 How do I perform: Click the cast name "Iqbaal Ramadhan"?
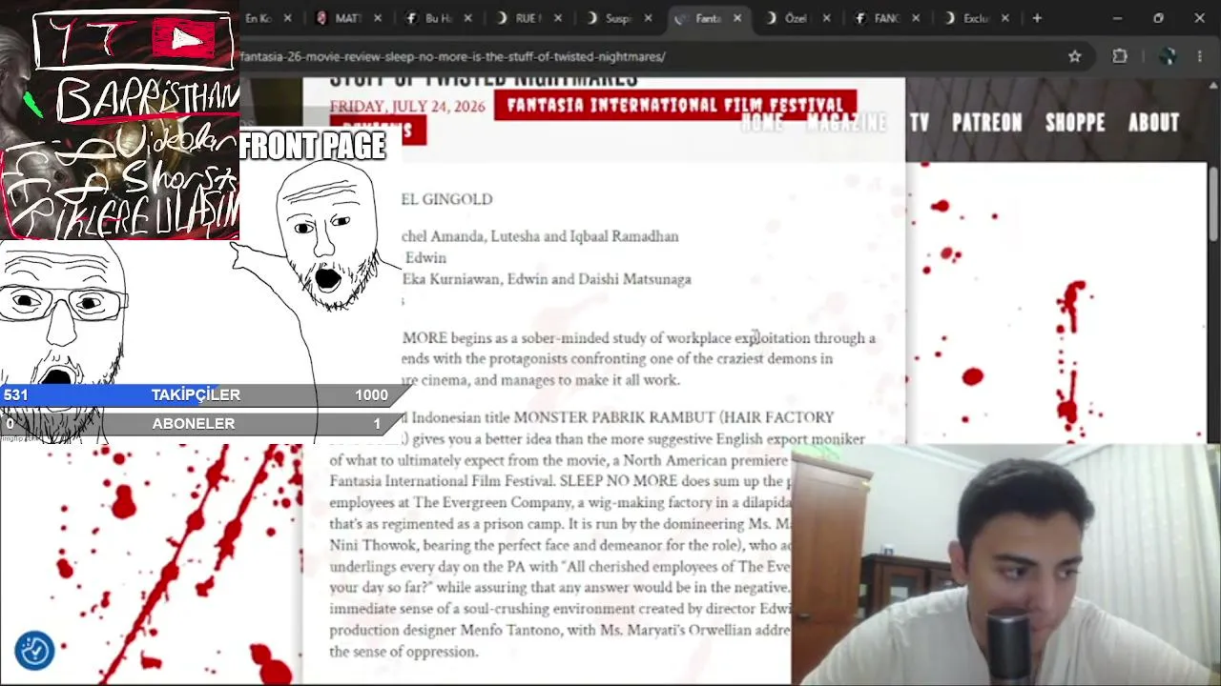click(623, 236)
